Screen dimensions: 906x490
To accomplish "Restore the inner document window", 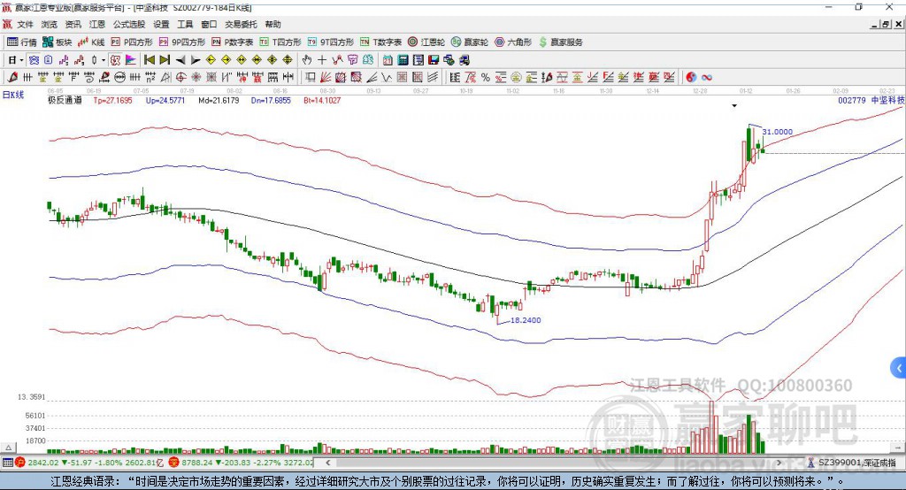I will [x=887, y=24].
